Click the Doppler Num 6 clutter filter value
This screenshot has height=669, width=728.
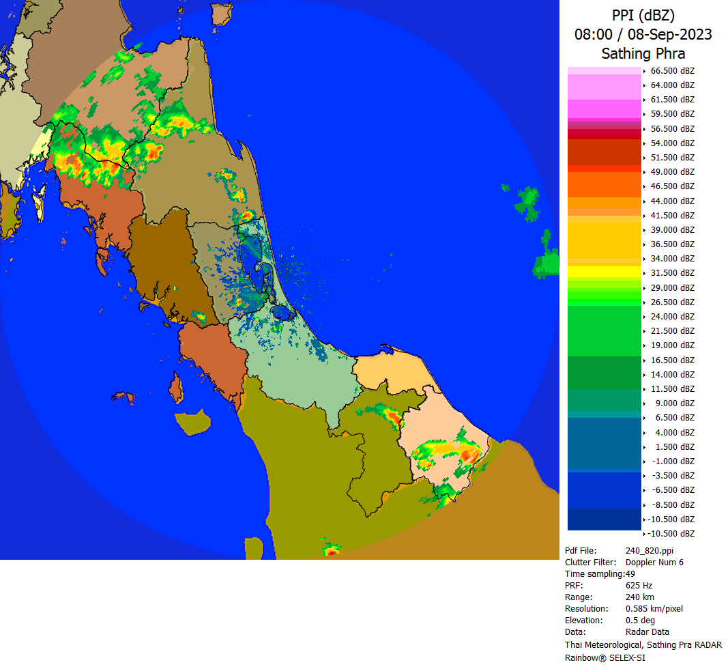click(x=654, y=563)
